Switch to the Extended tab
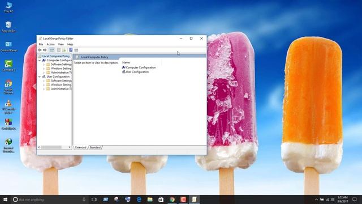The height and width of the screenshot is (204, 362). 80,147
